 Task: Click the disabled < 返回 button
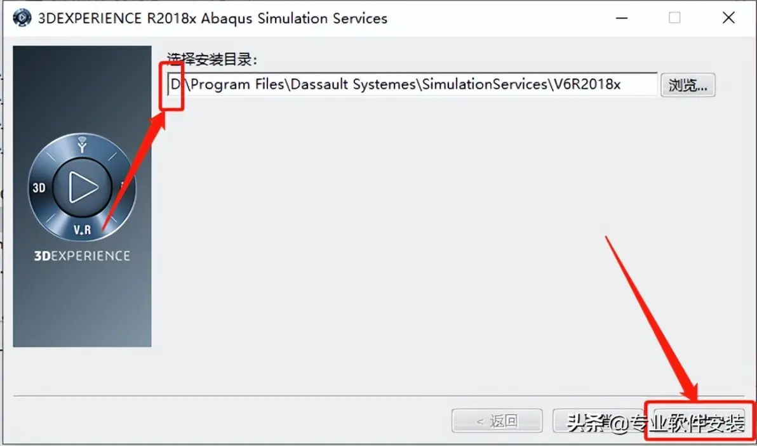[x=497, y=421]
